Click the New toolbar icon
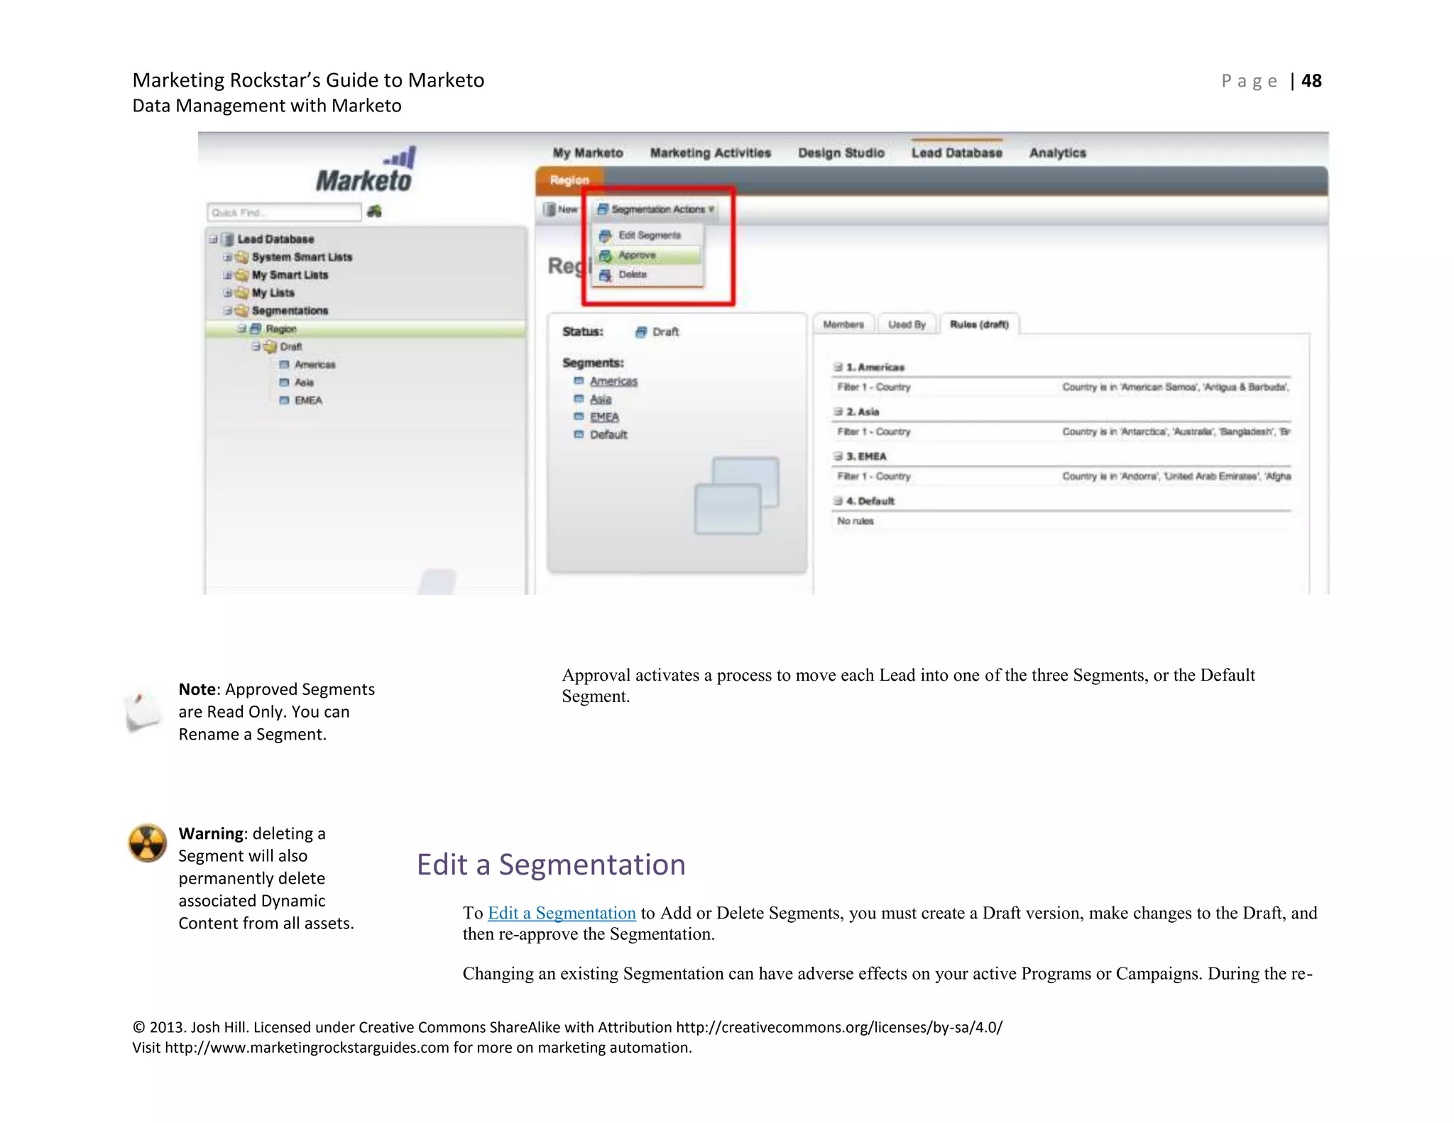The width and height of the screenshot is (1454, 1123). [550, 209]
